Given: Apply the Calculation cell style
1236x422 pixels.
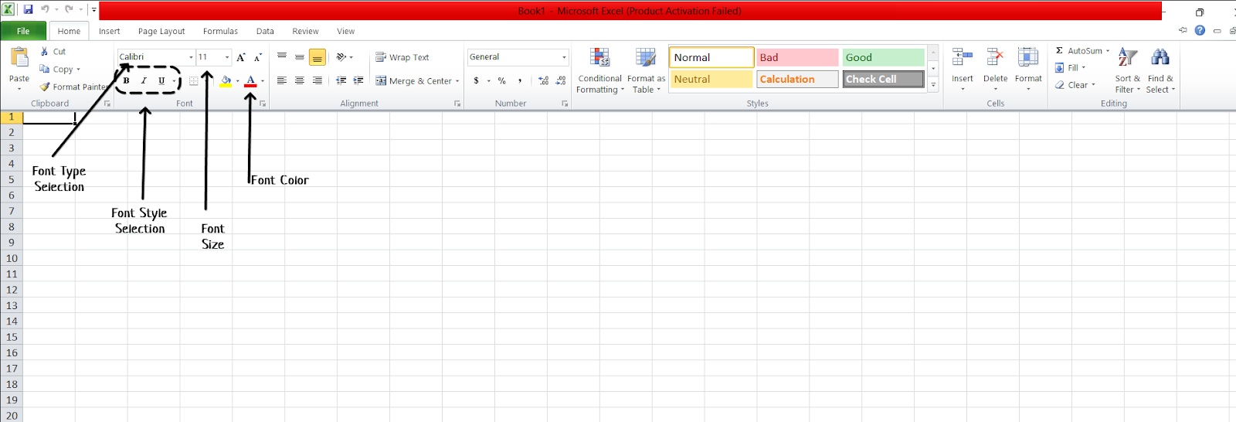Looking at the screenshot, I should tap(797, 79).
